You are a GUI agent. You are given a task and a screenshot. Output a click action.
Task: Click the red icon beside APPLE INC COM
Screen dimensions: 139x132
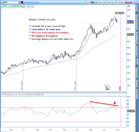[22, 2]
